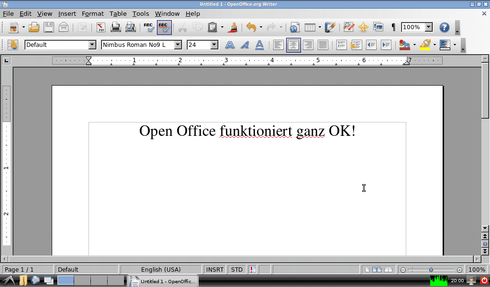Image resolution: width=490 pixels, height=287 pixels.
Task: Open paragraph style Default dropdown
Action: pyautogui.click(x=92, y=44)
